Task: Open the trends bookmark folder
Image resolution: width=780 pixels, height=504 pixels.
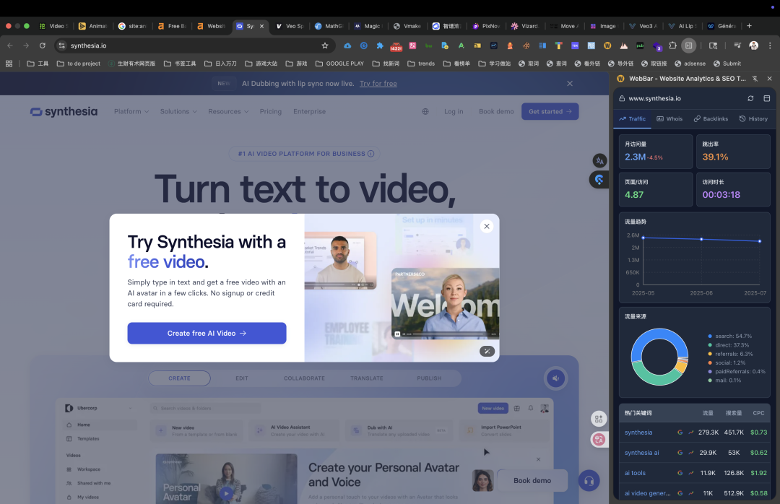Action: pyautogui.click(x=421, y=64)
